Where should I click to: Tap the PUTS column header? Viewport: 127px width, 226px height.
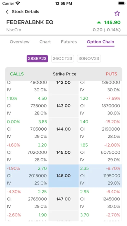pos(111,74)
